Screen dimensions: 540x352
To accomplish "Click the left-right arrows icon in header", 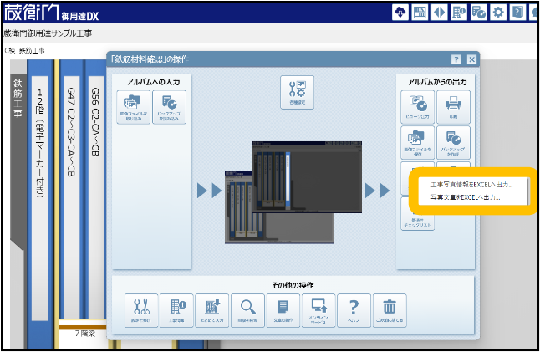I will [x=439, y=13].
